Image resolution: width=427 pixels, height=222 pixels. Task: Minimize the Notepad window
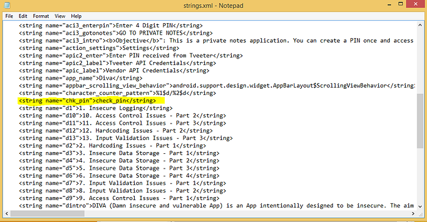pos(390,4)
